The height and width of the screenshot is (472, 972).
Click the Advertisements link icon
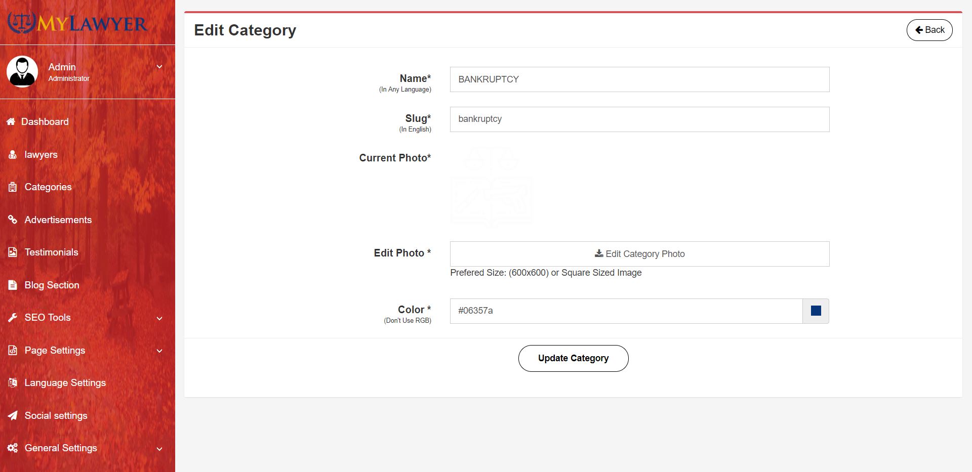(13, 220)
